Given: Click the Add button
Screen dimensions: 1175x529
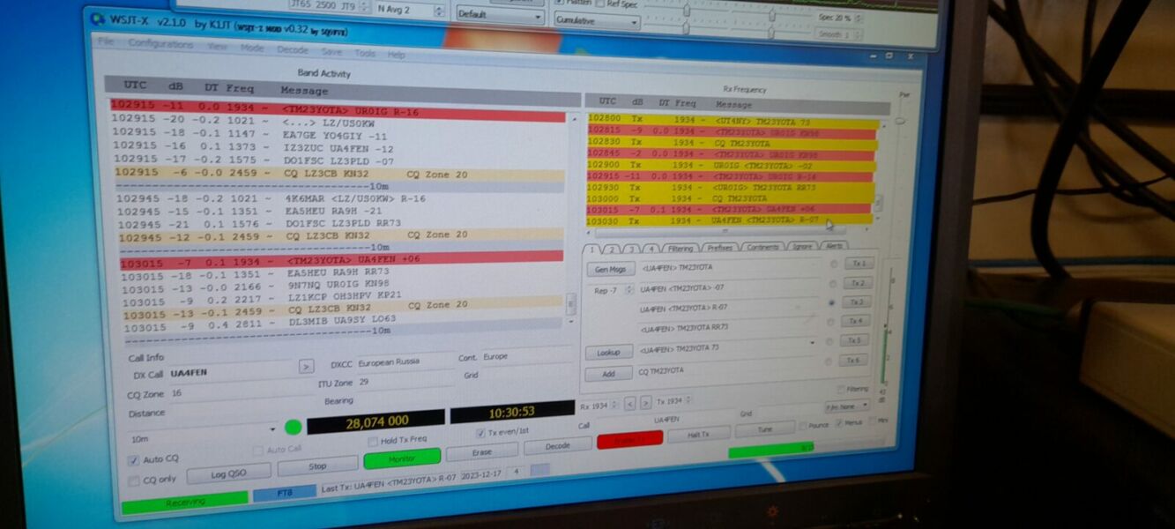Looking at the screenshot, I should 609,374.
